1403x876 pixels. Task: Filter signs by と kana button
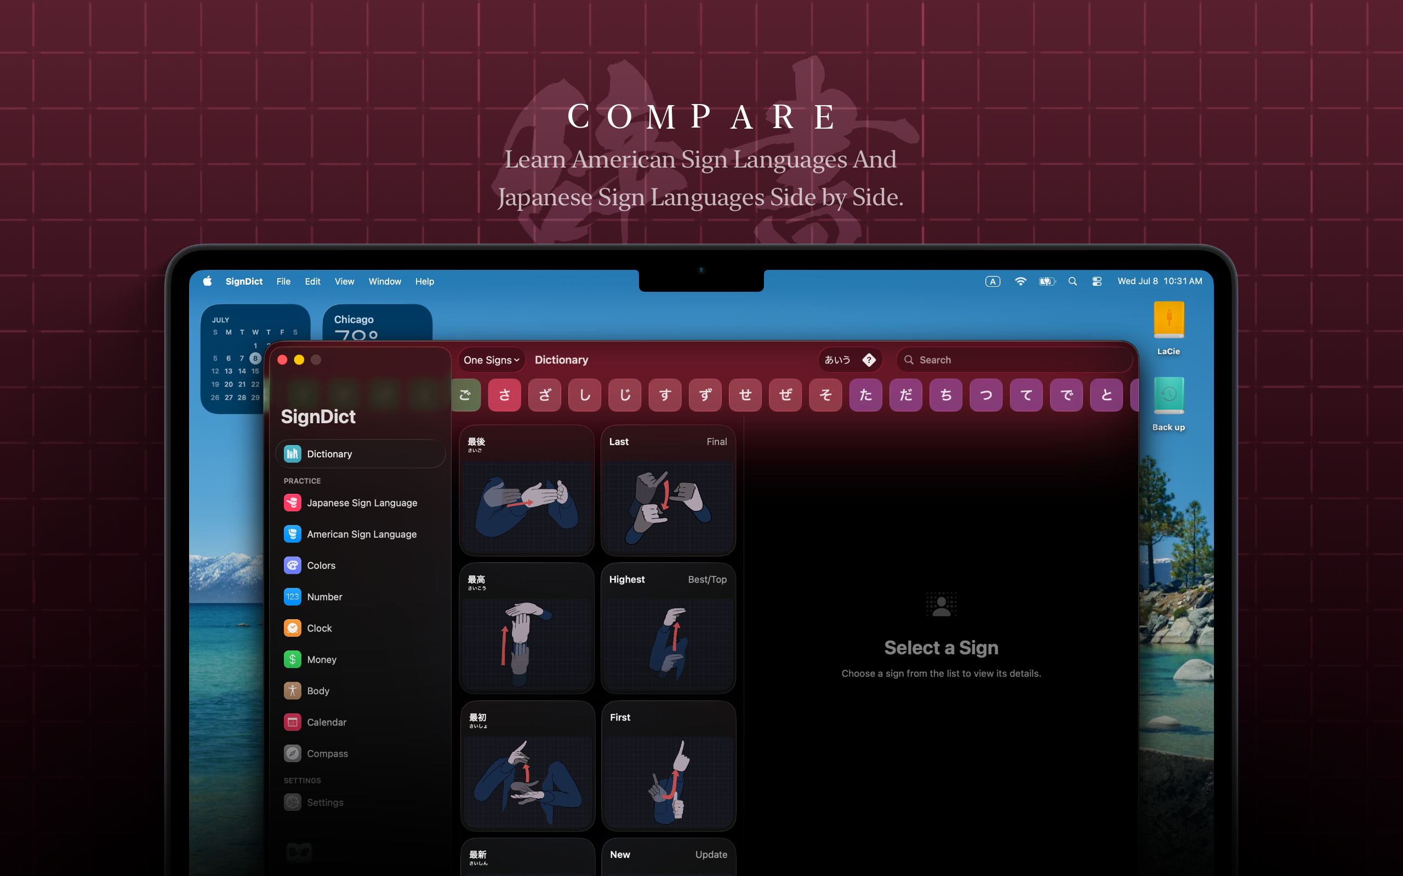[1106, 395]
